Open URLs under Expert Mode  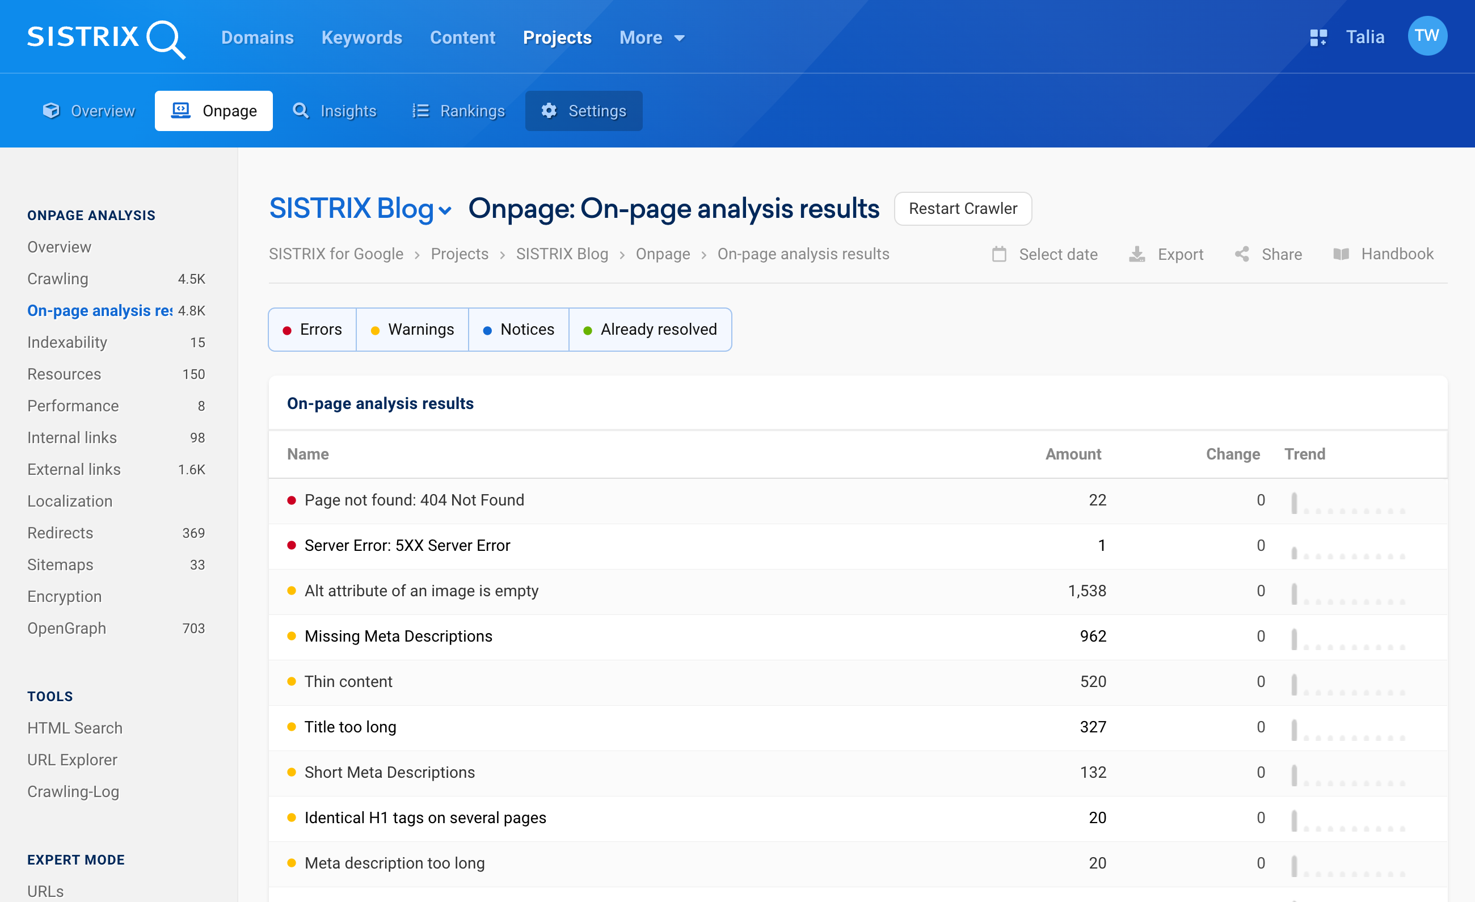tap(45, 891)
